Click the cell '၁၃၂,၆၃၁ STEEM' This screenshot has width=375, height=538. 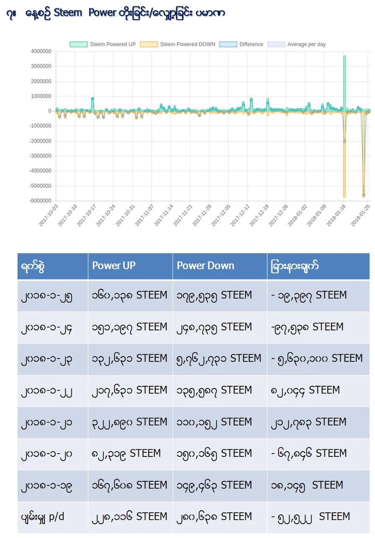[130, 359]
